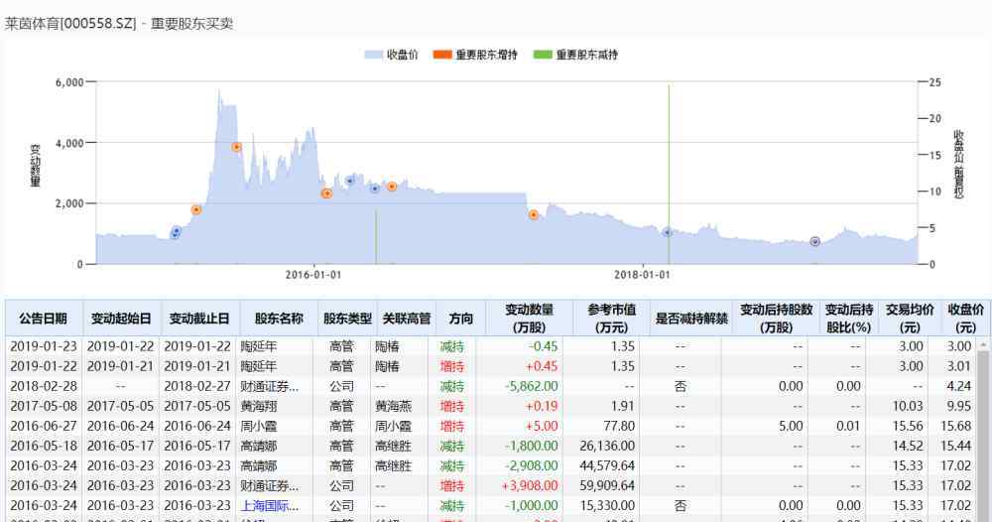Sort by 关联高管 column header
The height and width of the screenshot is (522, 992).
(x=406, y=319)
